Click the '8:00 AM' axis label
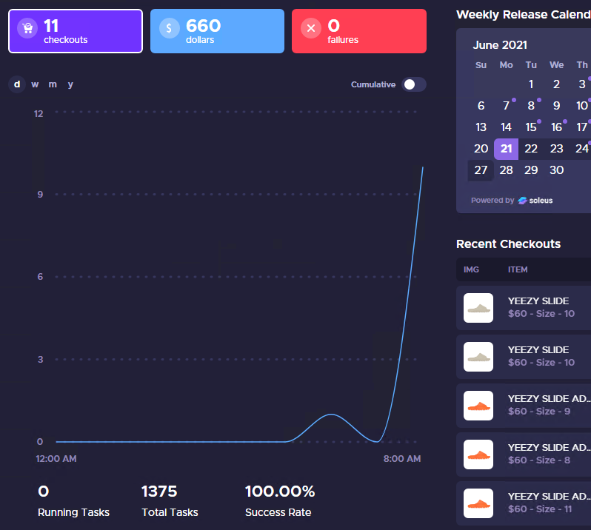Screen dimensions: 591x530 coord(402,459)
